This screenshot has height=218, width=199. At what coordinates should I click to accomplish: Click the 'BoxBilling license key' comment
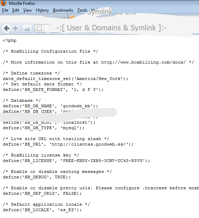coord(41,155)
